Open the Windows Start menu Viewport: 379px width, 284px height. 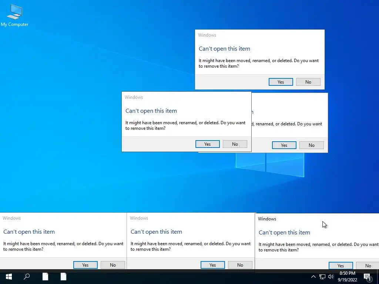click(x=9, y=277)
